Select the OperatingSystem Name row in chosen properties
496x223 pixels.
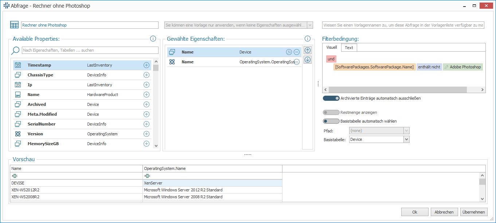click(234, 62)
